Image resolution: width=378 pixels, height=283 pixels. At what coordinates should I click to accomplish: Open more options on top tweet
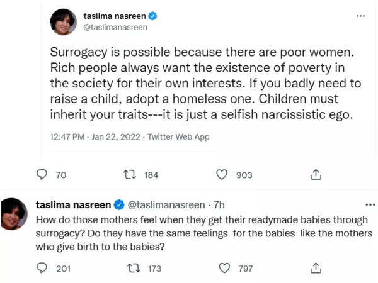point(360,16)
